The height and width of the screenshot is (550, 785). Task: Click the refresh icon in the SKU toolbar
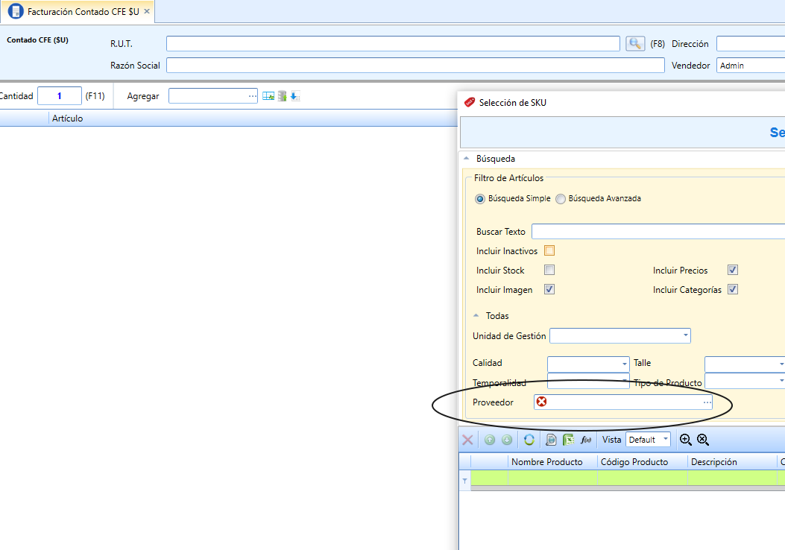pyautogui.click(x=529, y=440)
